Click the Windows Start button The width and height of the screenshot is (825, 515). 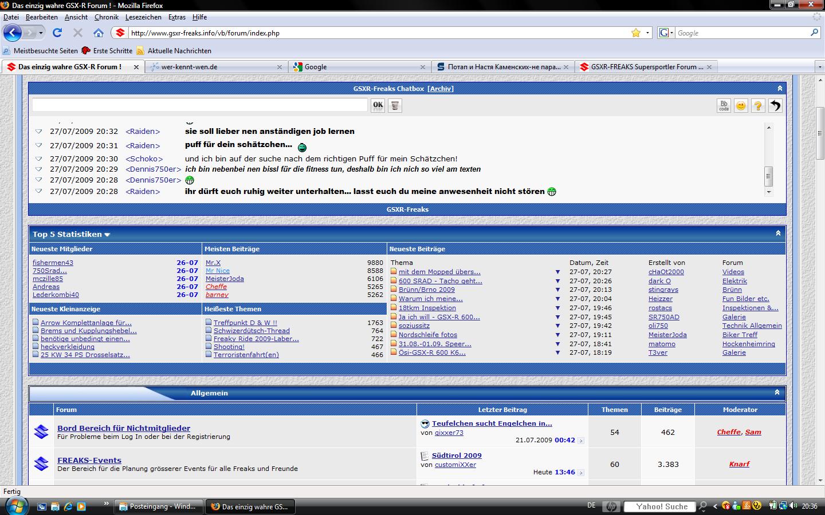tap(15, 506)
